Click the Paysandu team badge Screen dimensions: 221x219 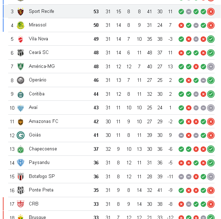point(20,163)
